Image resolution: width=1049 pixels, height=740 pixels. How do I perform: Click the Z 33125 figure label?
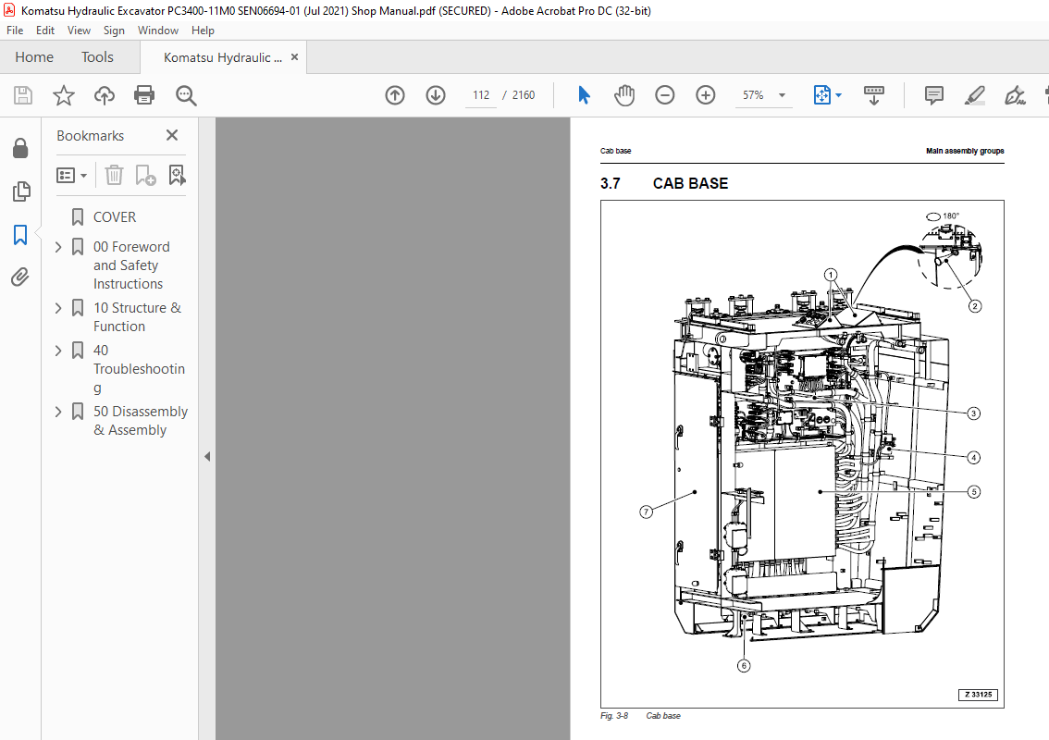(x=978, y=695)
